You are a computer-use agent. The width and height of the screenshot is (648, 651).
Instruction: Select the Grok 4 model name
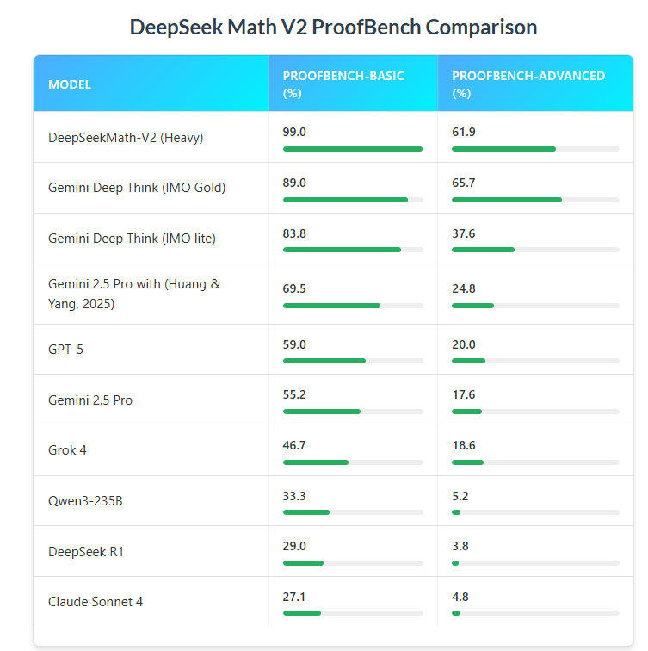67,450
